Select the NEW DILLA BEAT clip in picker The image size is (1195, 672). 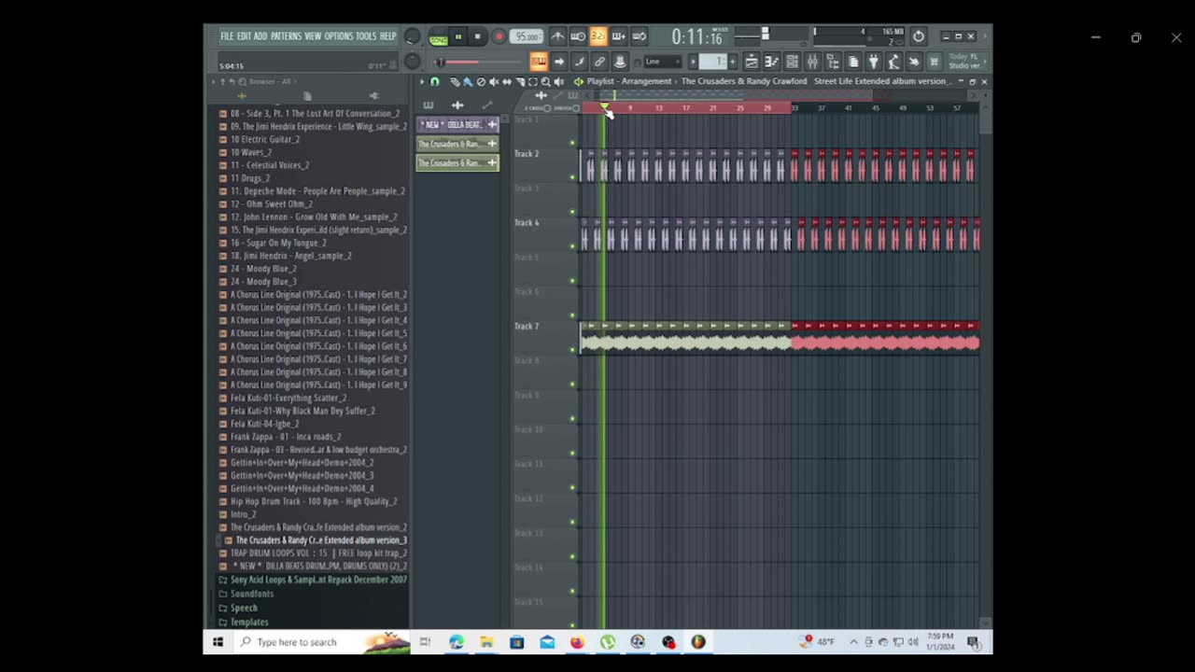(457, 124)
